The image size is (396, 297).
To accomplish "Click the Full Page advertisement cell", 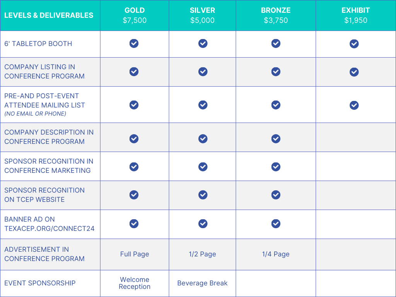I will coord(135,254).
